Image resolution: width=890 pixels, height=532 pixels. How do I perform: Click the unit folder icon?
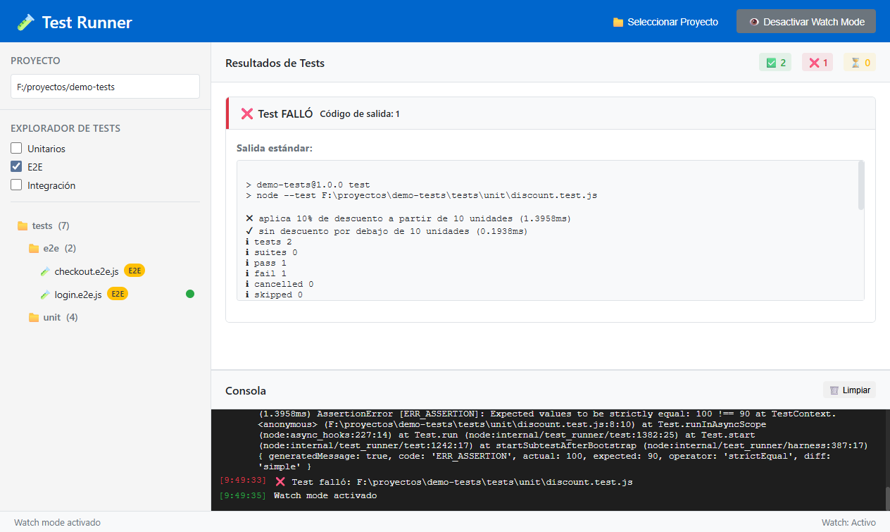(34, 317)
